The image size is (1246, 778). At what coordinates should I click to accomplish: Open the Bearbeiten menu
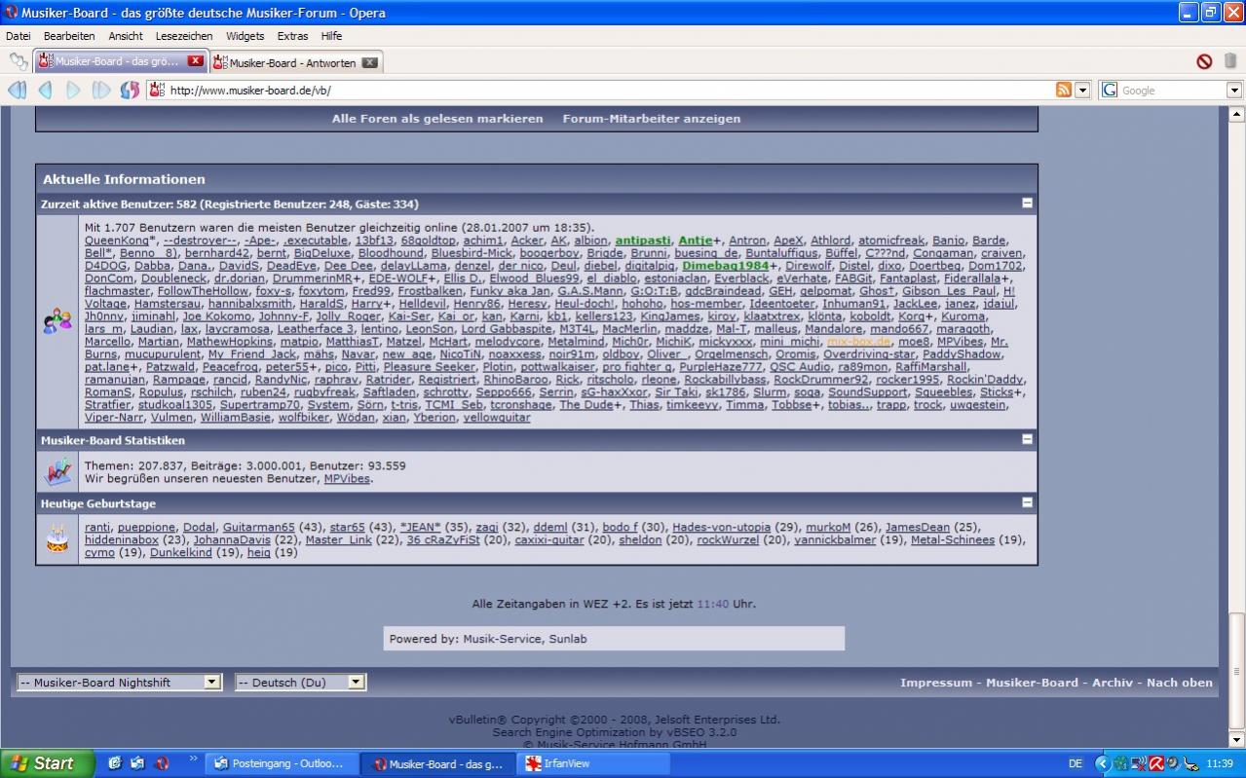coord(69,36)
